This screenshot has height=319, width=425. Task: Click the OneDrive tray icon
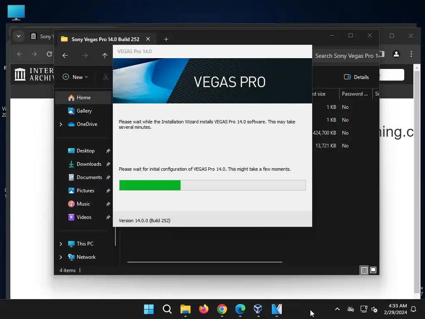click(x=351, y=309)
